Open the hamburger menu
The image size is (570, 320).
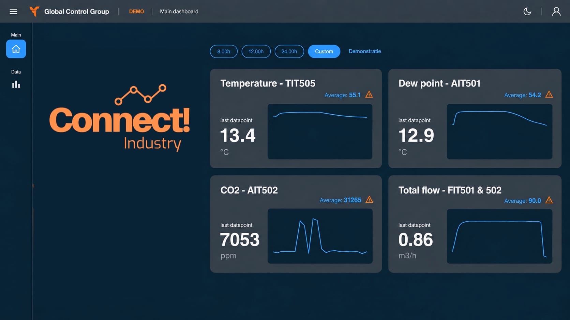[x=13, y=12]
